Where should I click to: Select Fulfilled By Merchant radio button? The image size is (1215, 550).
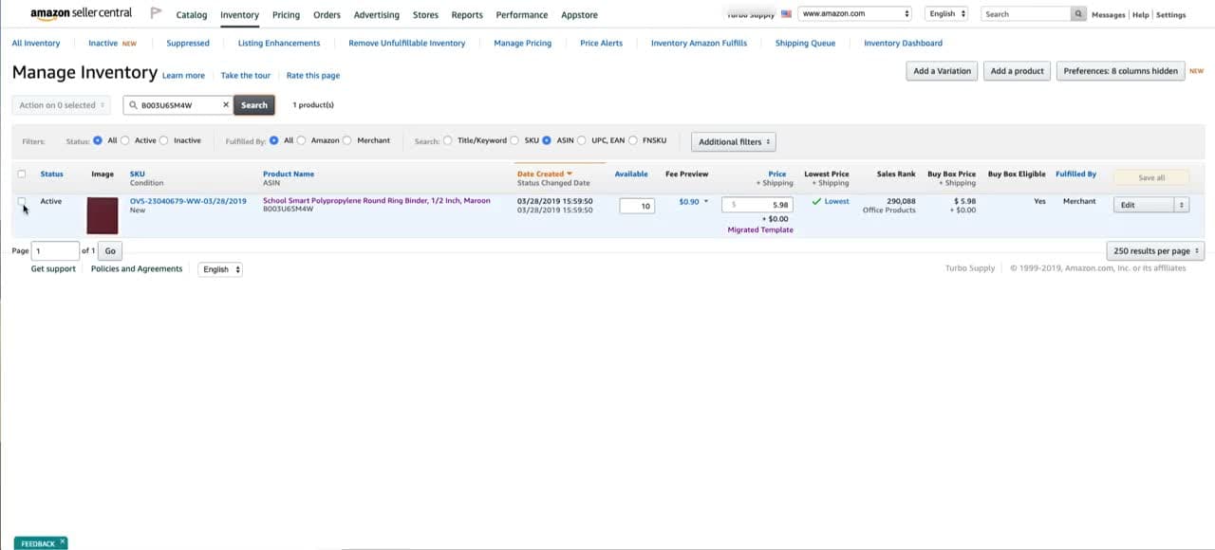click(x=347, y=140)
